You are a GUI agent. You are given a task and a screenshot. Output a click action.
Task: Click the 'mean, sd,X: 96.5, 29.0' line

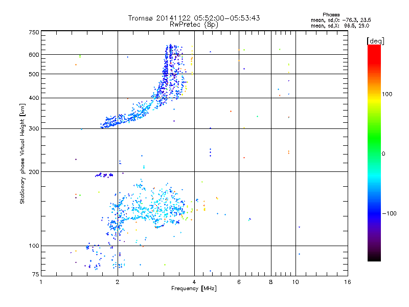(340, 26)
